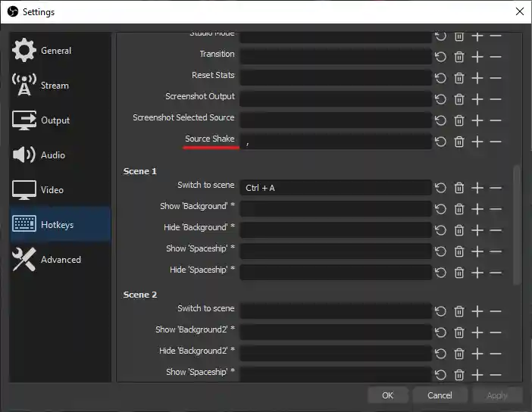Remove Screenshot Output hotkey row with minus
This screenshot has height=412, width=532.
496,99
